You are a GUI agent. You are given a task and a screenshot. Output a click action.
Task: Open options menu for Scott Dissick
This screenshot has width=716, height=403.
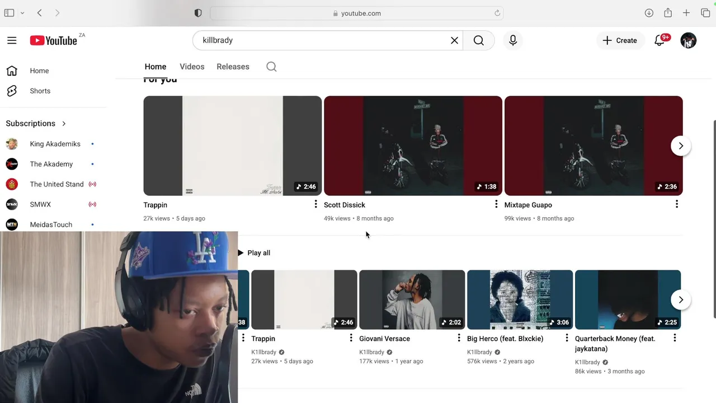[x=496, y=204]
